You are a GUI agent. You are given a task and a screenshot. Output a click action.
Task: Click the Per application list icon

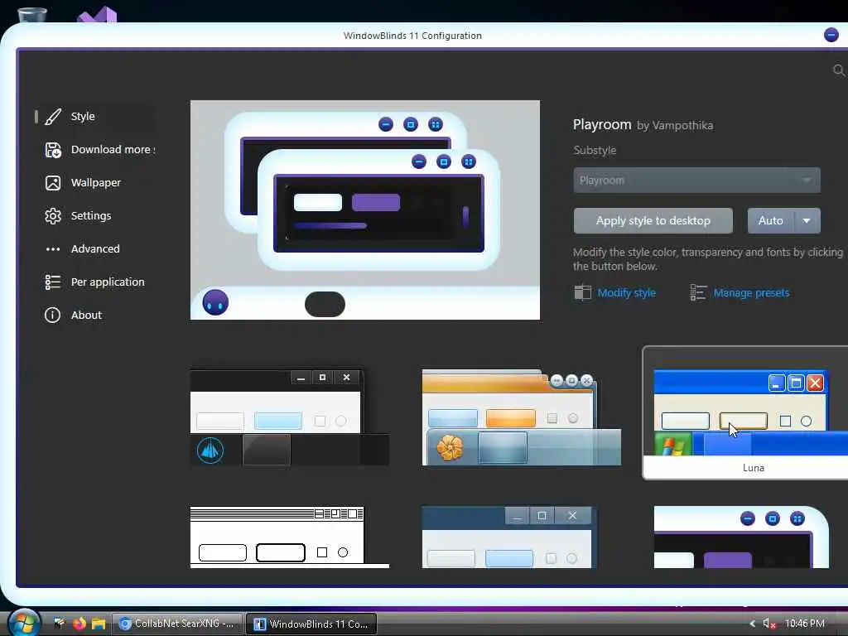(x=52, y=282)
